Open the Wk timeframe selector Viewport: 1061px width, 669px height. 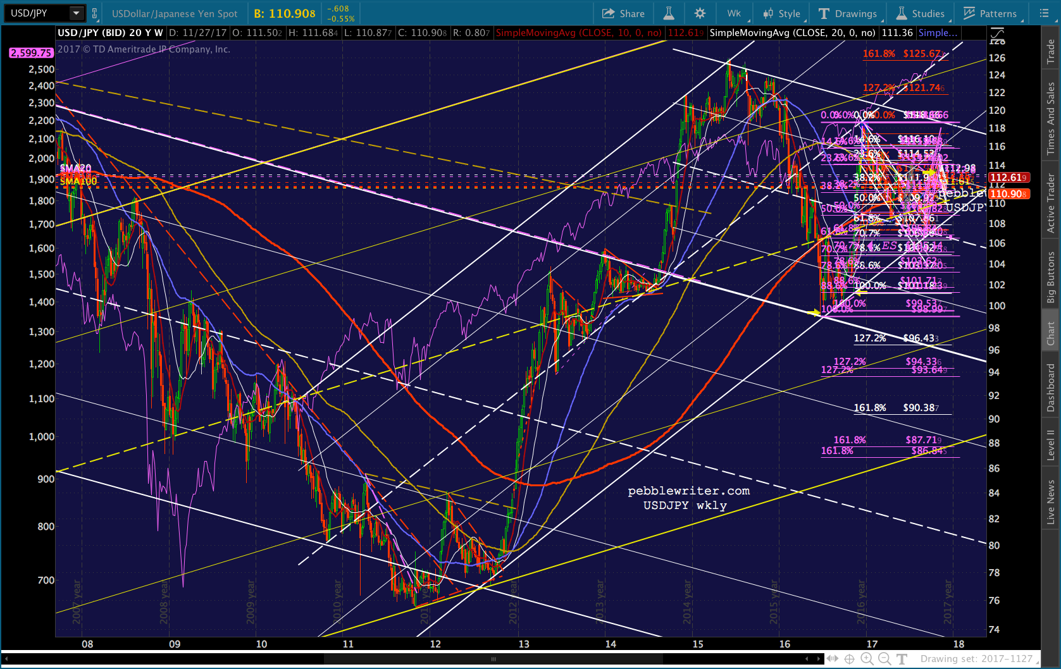point(735,13)
